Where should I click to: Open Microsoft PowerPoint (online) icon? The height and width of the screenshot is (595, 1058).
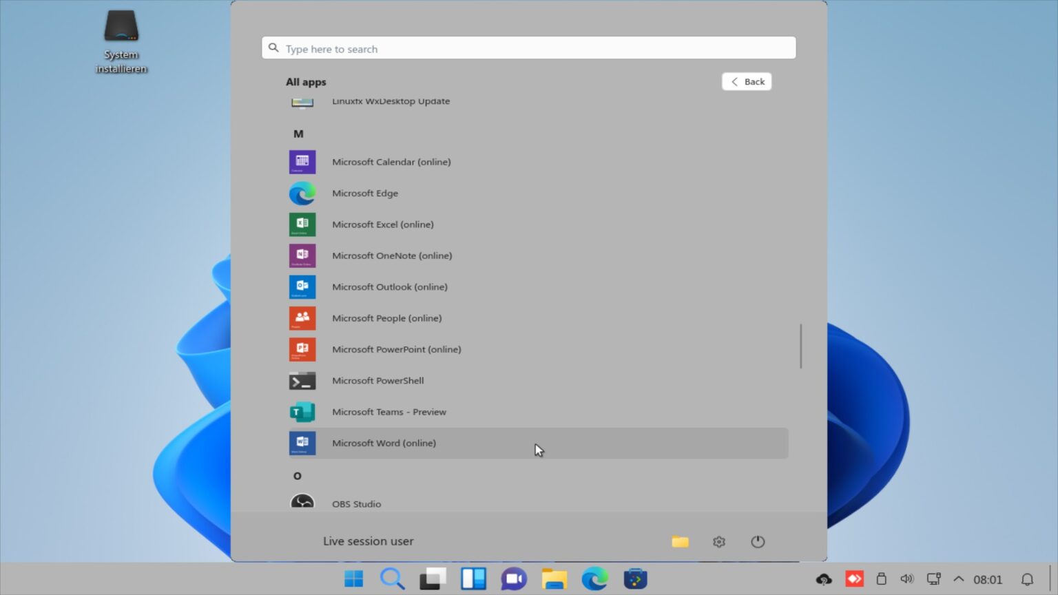click(302, 349)
